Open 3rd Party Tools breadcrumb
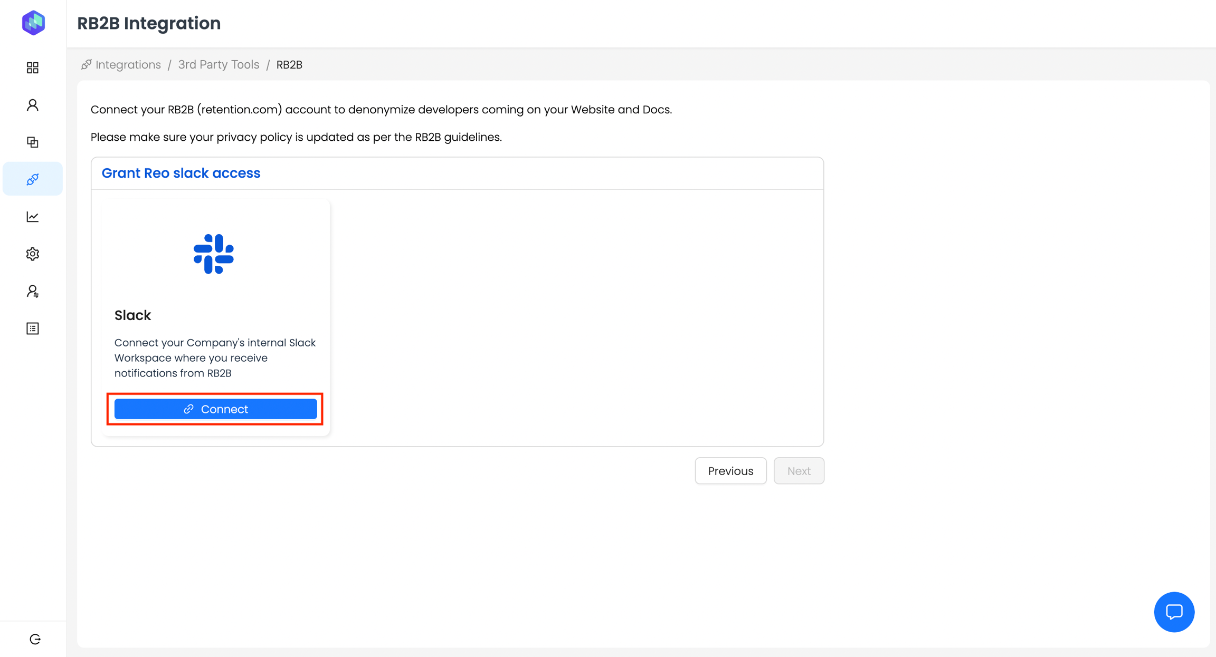 (218, 64)
